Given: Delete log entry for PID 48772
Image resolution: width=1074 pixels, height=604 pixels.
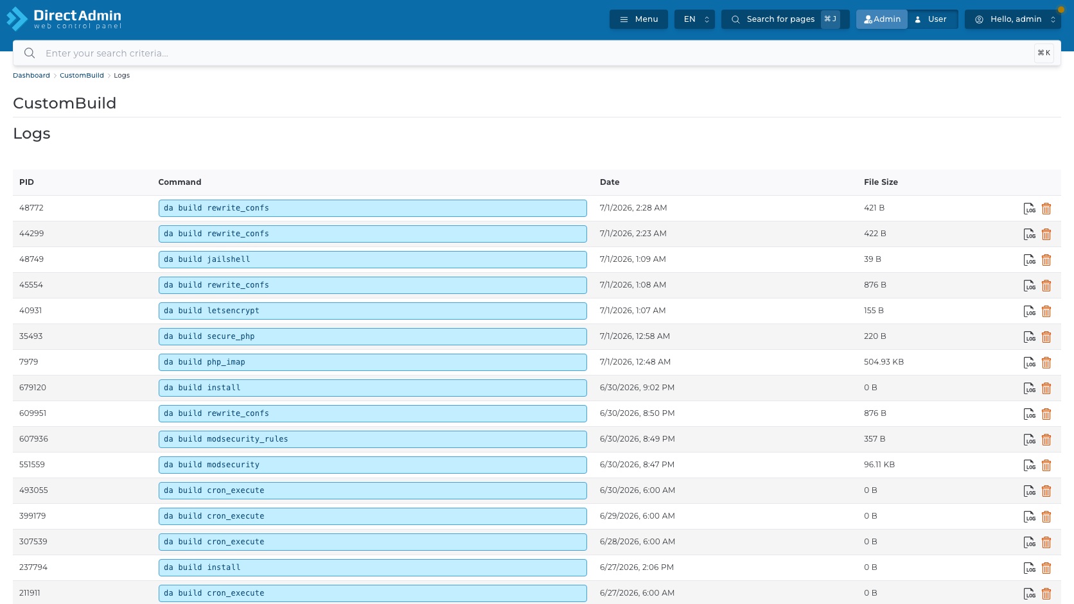Looking at the screenshot, I should tap(1046, 209).
